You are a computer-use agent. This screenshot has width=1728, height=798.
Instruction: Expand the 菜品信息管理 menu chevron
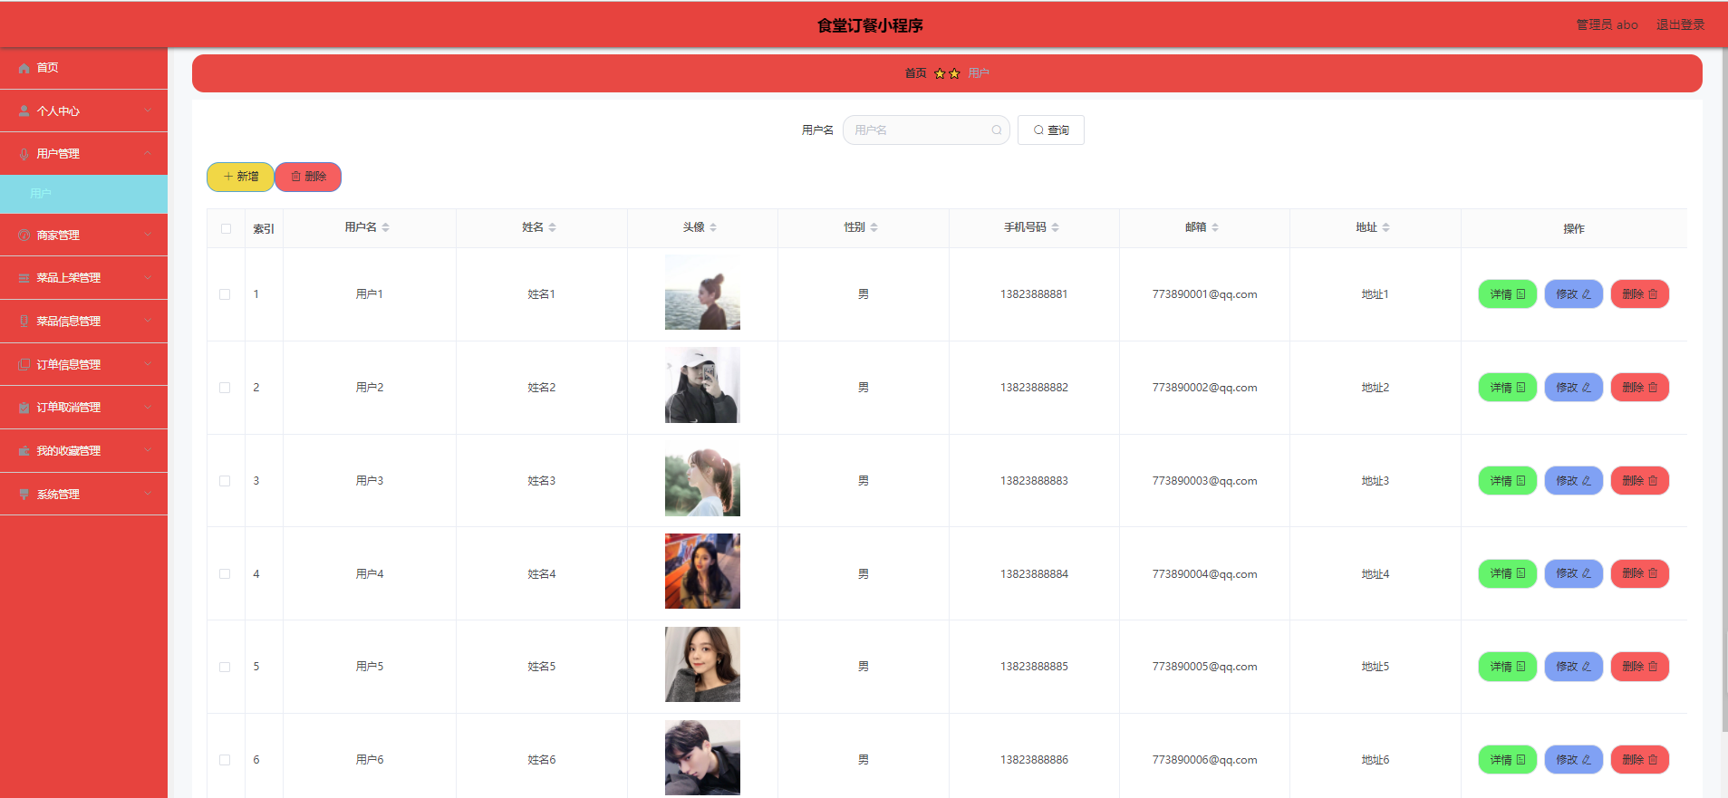(x=148, y=321)
